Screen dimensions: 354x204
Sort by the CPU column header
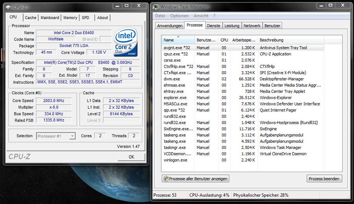224,40
